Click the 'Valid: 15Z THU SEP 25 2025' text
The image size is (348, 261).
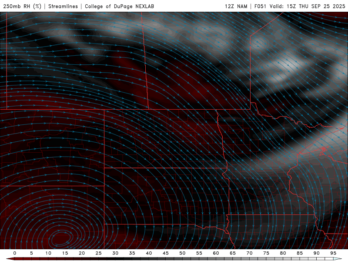308,6
